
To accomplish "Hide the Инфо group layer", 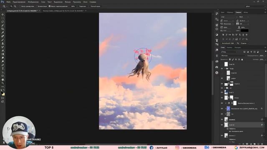I will pos(222,69).
